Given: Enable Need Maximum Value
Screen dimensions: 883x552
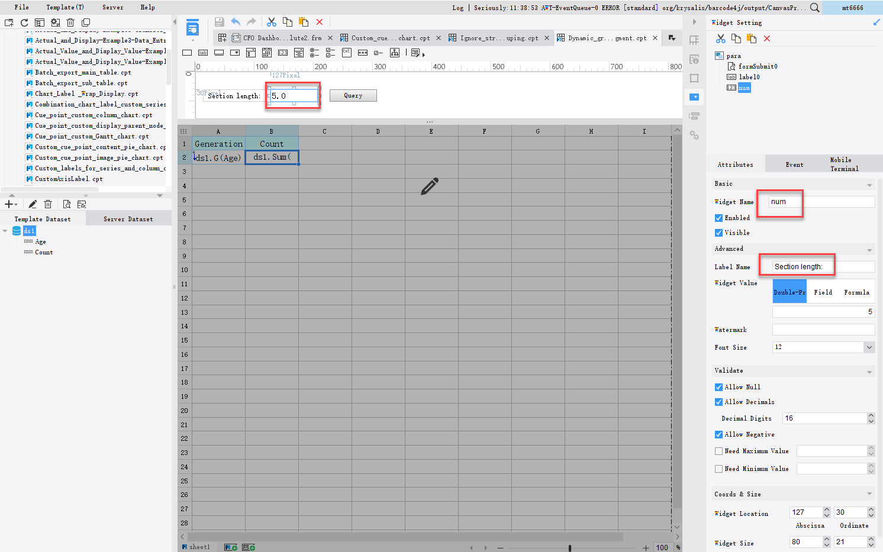Looking at the screenshot, I should tap(718, 451).
